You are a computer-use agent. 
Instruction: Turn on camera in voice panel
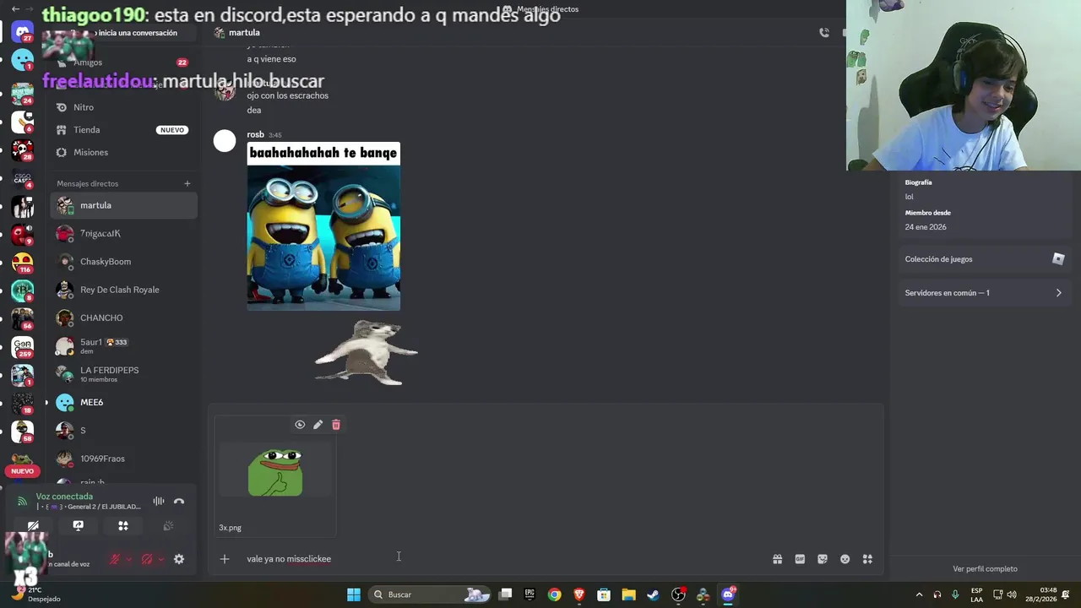coord(33,525)
